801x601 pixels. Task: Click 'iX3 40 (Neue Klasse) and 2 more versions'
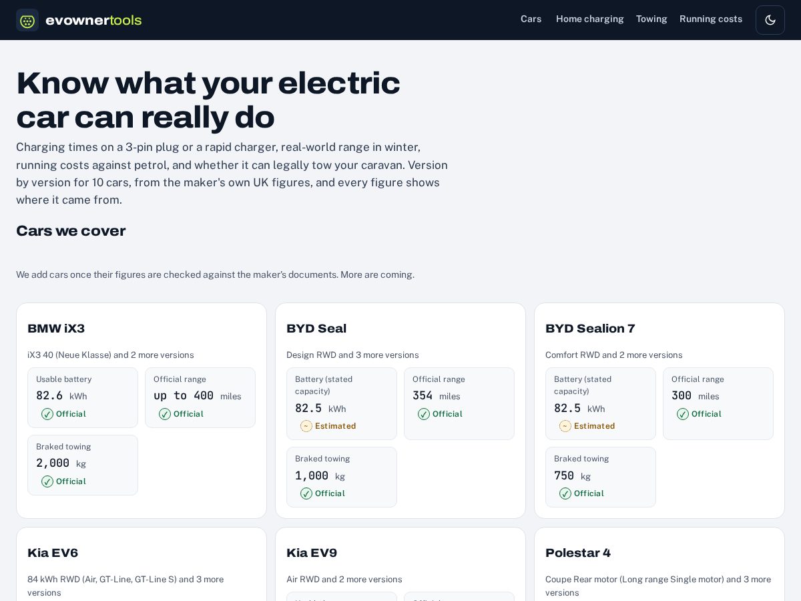coord(111,355)
